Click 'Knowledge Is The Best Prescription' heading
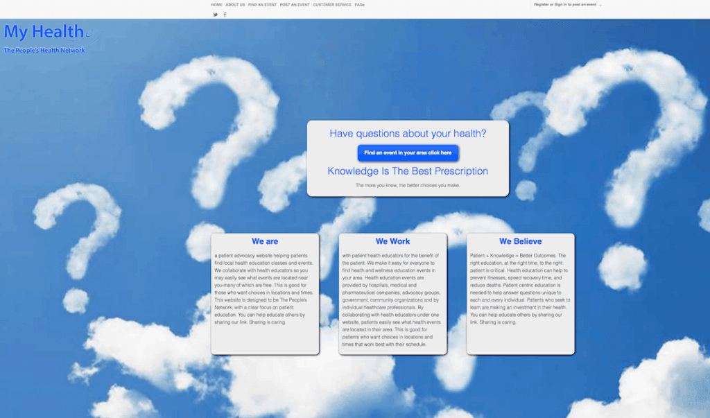This screenshot has width=710, height=418. coord(408,171)
